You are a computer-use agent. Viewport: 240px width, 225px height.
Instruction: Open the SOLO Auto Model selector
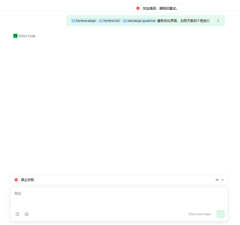(199, 214)
